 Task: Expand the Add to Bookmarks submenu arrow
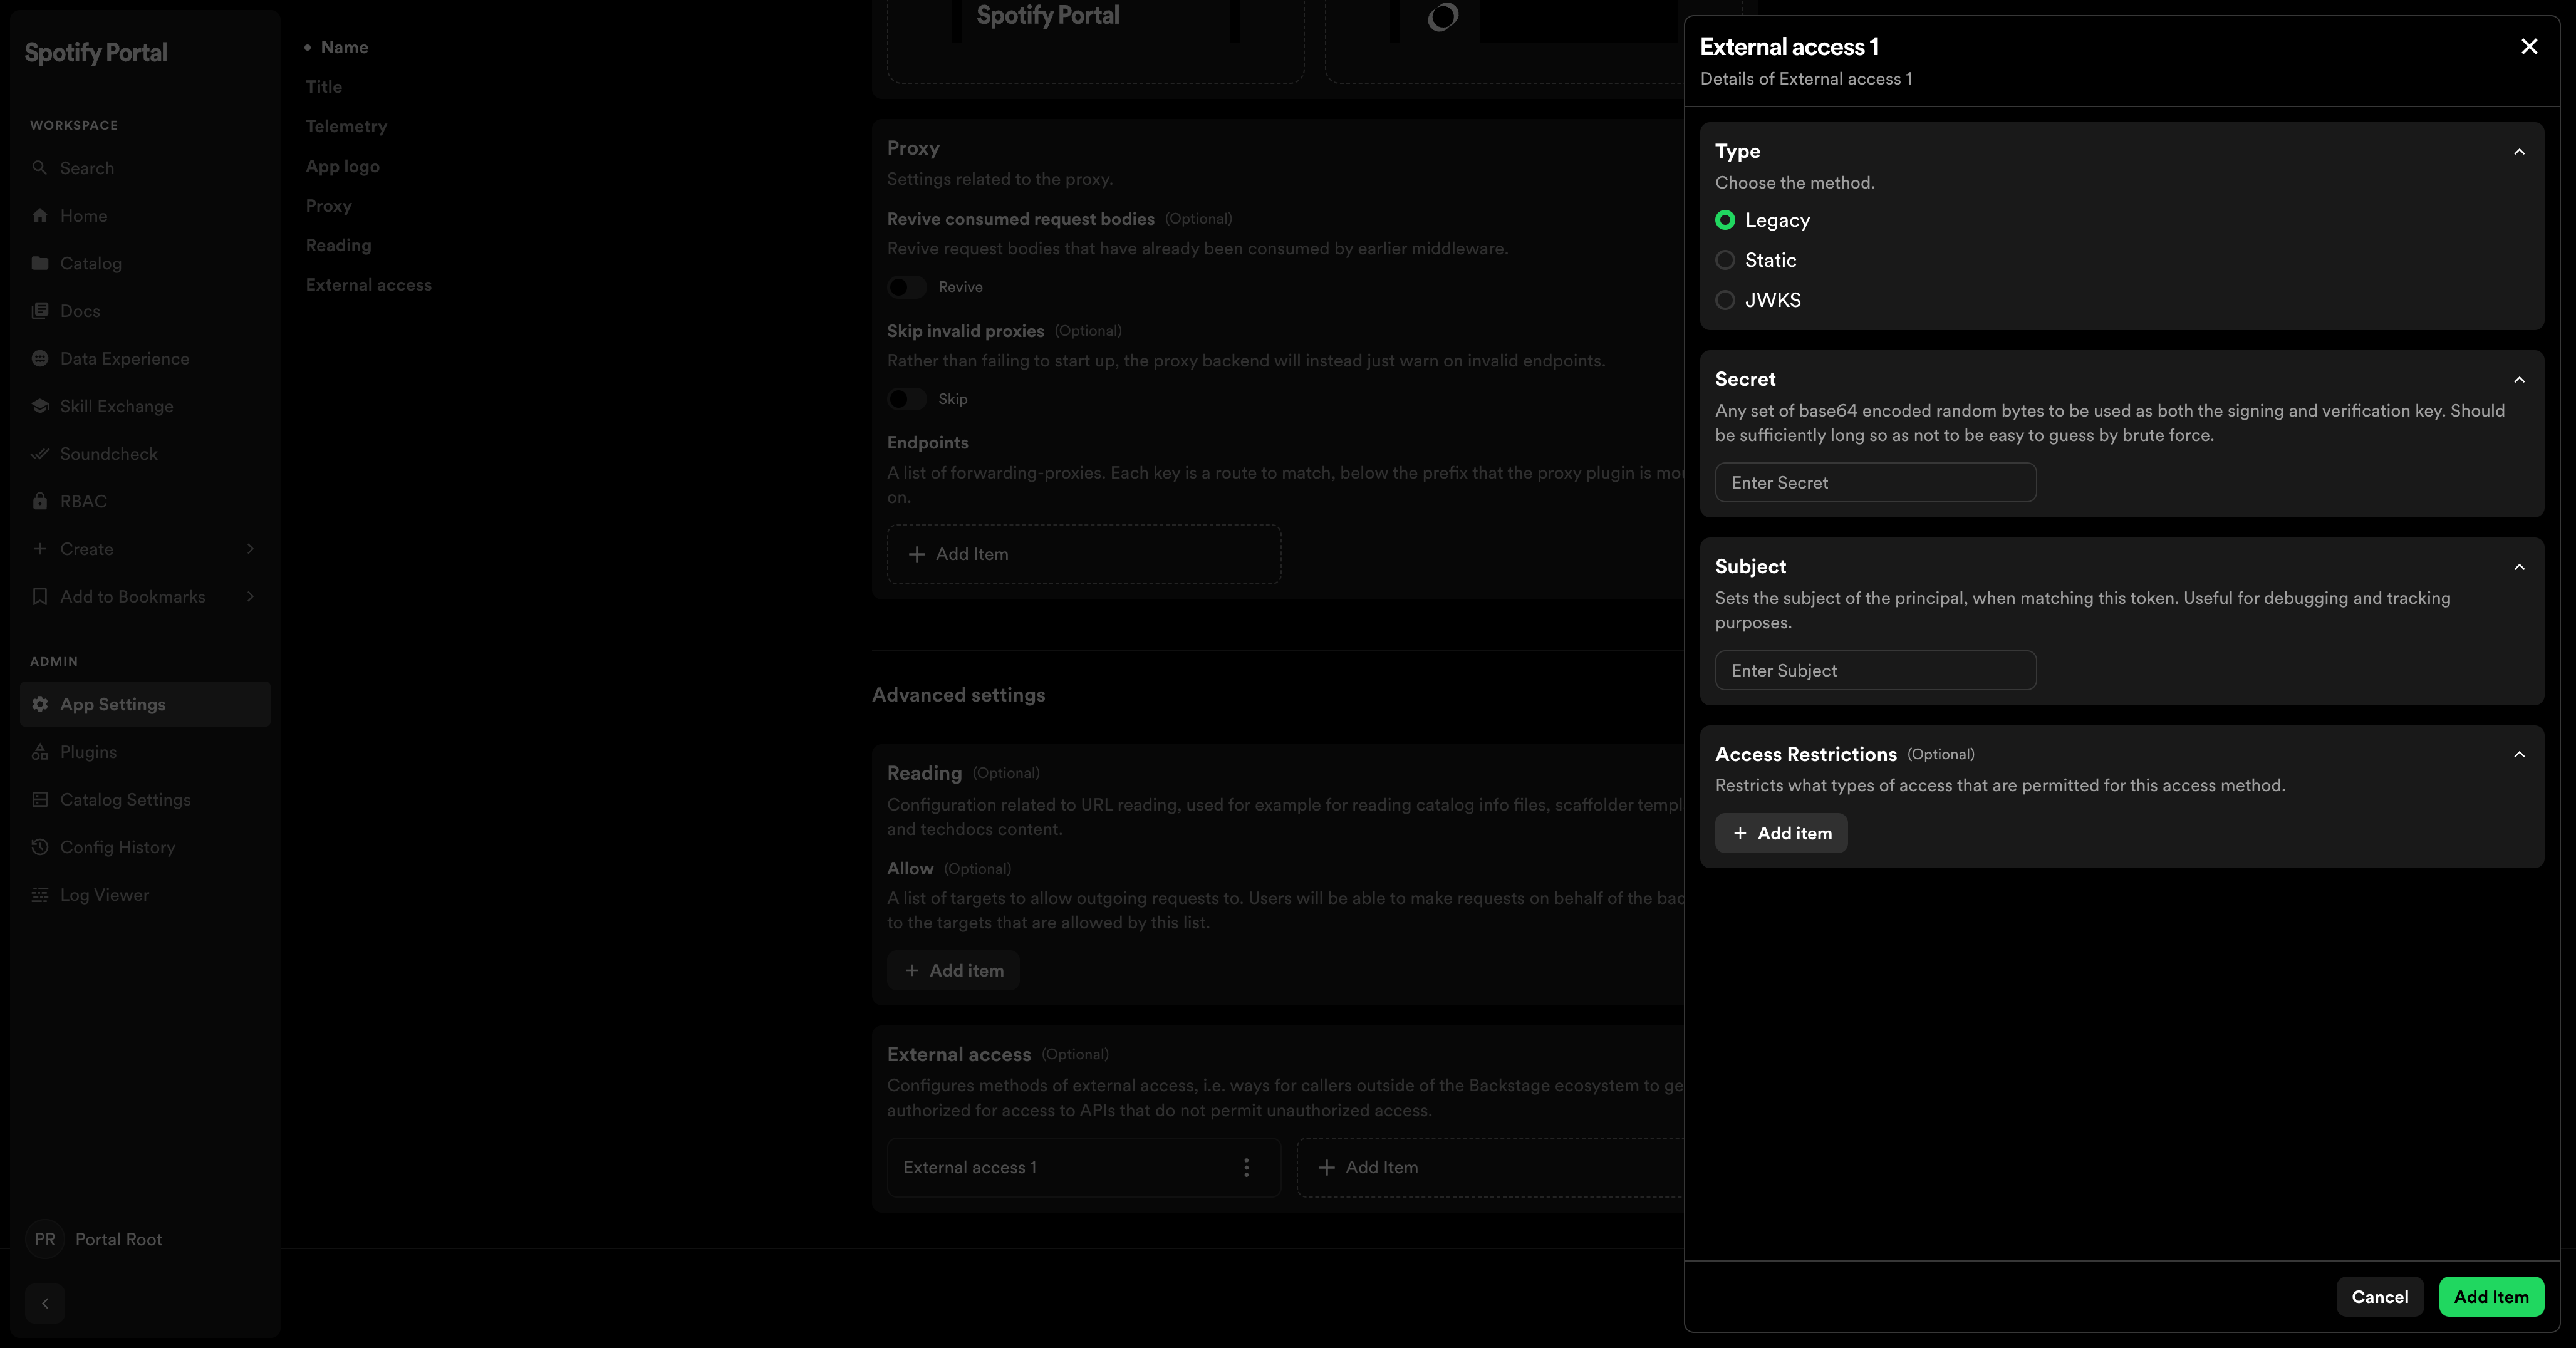pos(250,597)
